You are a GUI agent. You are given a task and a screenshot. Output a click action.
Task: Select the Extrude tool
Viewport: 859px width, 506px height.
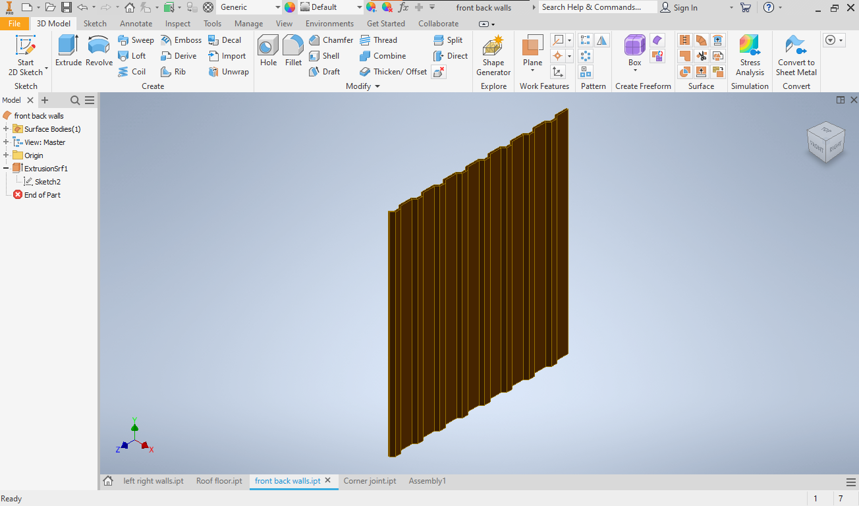[x=69, y=51]
